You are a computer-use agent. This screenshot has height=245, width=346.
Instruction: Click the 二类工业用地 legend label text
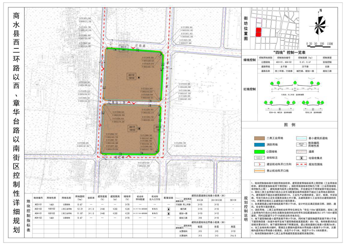pyautogui.click(x=275, y=138)
